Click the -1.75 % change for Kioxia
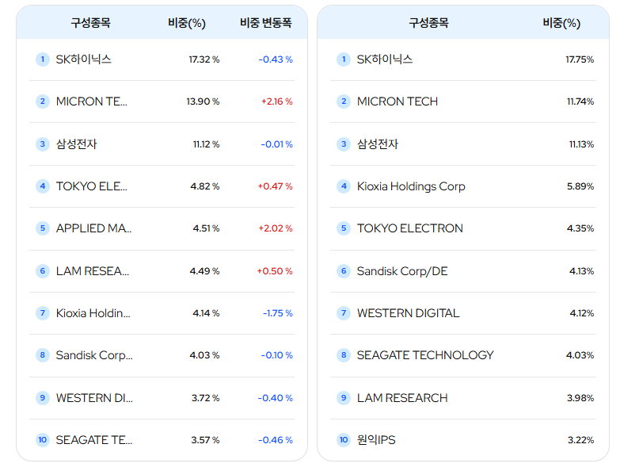Screen dimensions: 624x471 click(x=278, y=313)
